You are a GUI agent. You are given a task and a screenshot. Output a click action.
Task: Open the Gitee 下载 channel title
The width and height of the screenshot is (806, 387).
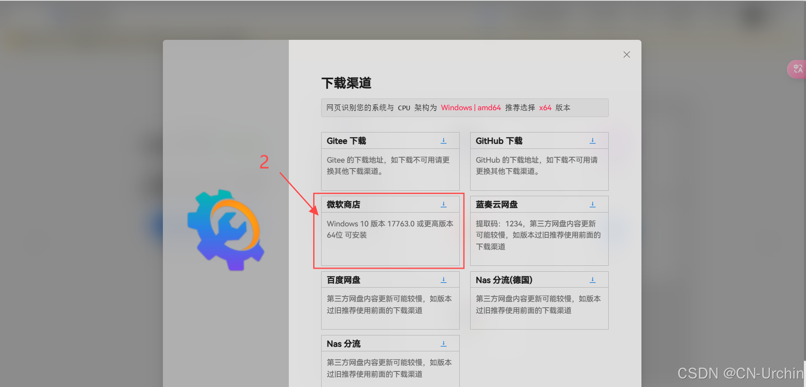[346, 141]
